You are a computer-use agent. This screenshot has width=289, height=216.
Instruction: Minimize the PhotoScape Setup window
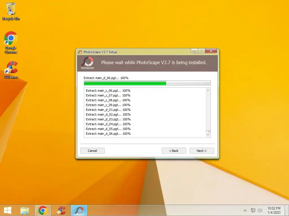click(x=194, y=51)
